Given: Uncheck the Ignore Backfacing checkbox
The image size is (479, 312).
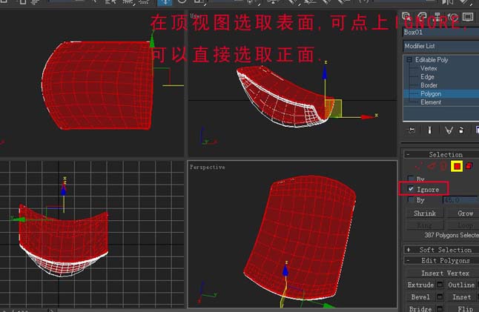Looking at the screenshot, I should pyautogui.click(x=411, y=189).
